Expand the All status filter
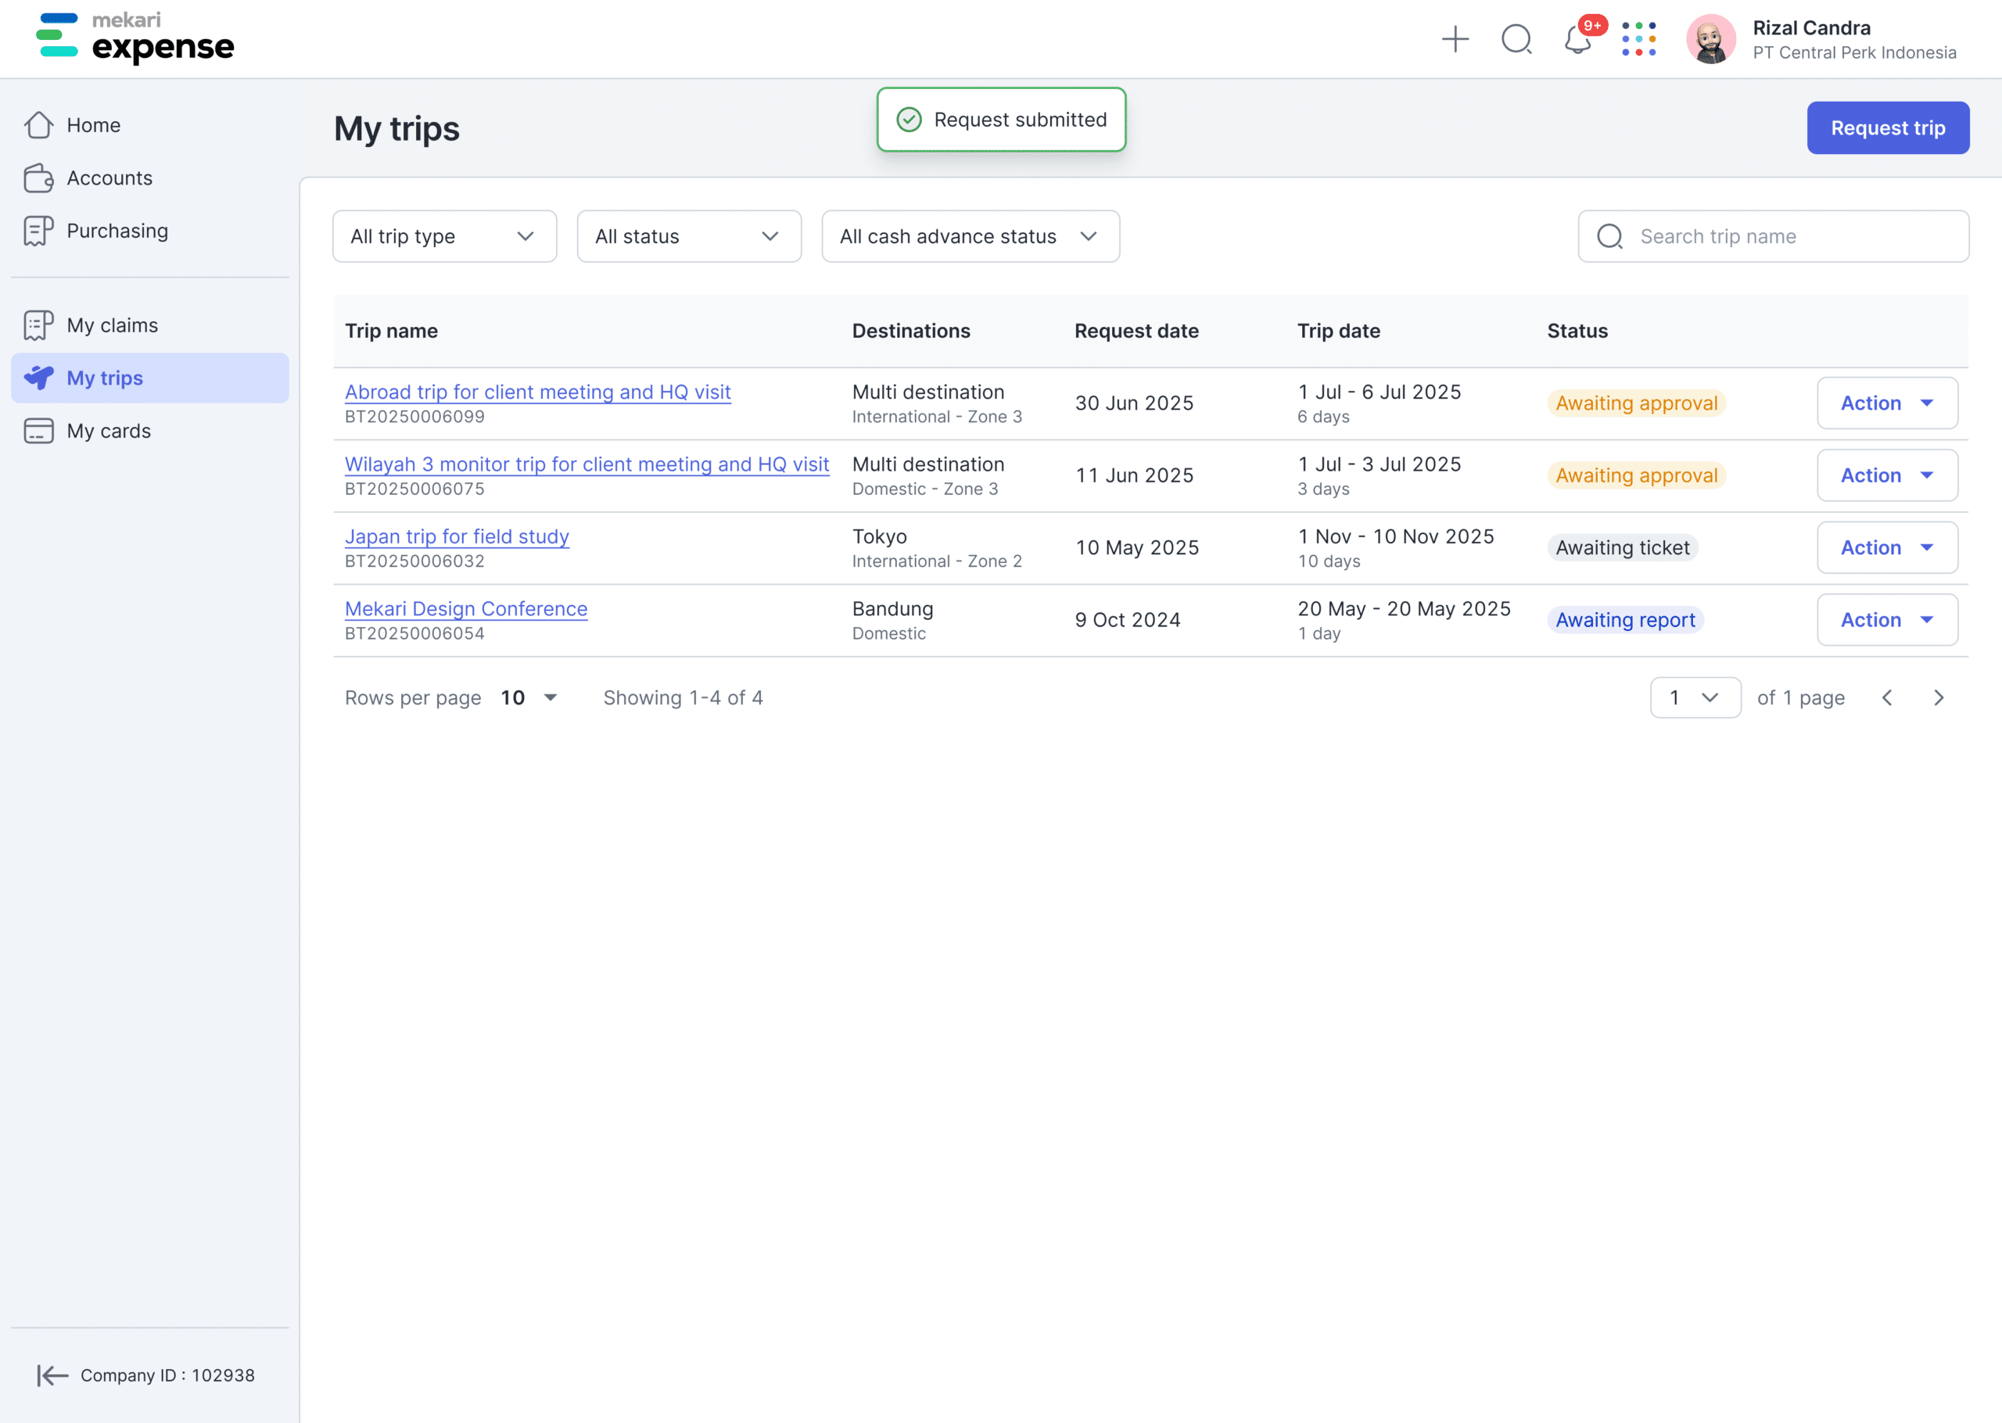Image resolution: width=2002 pixels, height=1423 pixels. pos(689,237)
